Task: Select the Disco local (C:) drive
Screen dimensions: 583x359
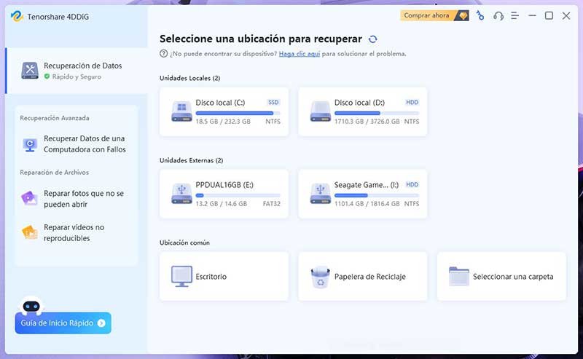Action: [224, 112]
